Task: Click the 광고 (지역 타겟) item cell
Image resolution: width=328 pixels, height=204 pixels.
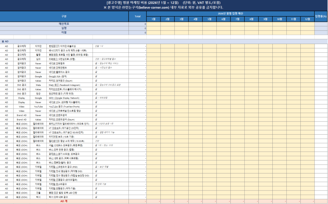Action: (70, 94)
